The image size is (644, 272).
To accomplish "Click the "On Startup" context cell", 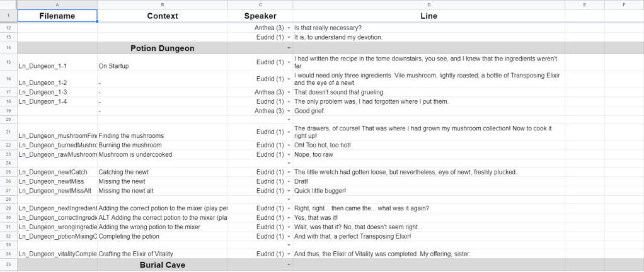I will [x=163, y=65].
